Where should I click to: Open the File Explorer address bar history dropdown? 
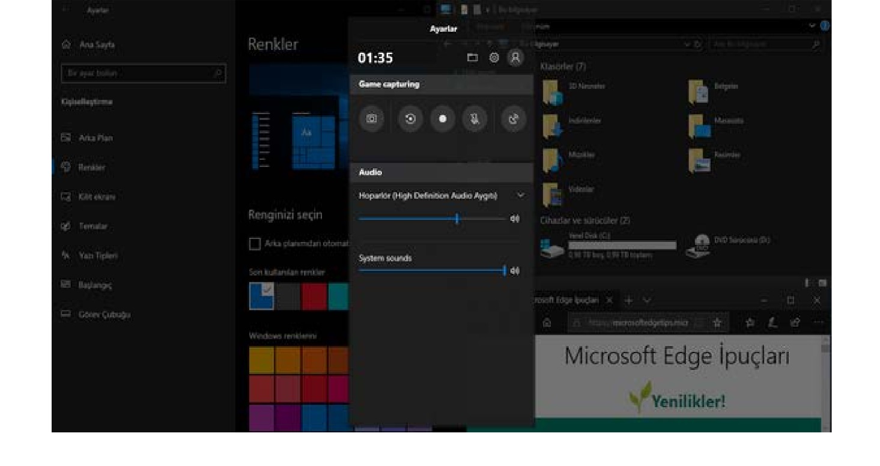coord(687,44)
